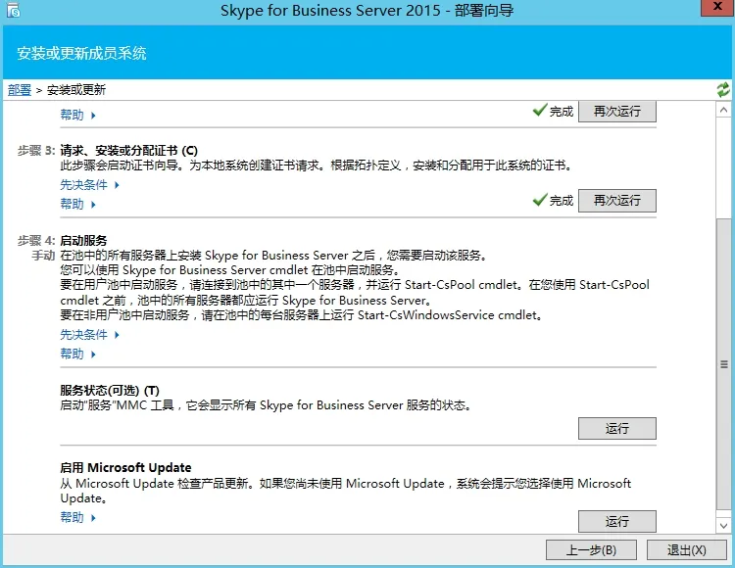735x568 pixels.
Task: Expand 帮助 under step 3 certificates
Action: [77, 204]
